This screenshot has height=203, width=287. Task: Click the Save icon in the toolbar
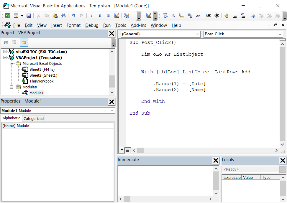pos(29,16)
